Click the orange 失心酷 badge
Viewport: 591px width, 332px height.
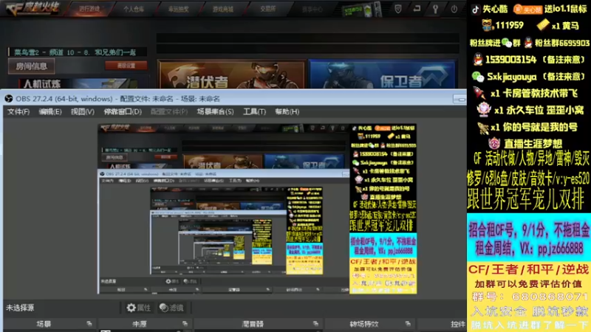(x=527, y=10)
